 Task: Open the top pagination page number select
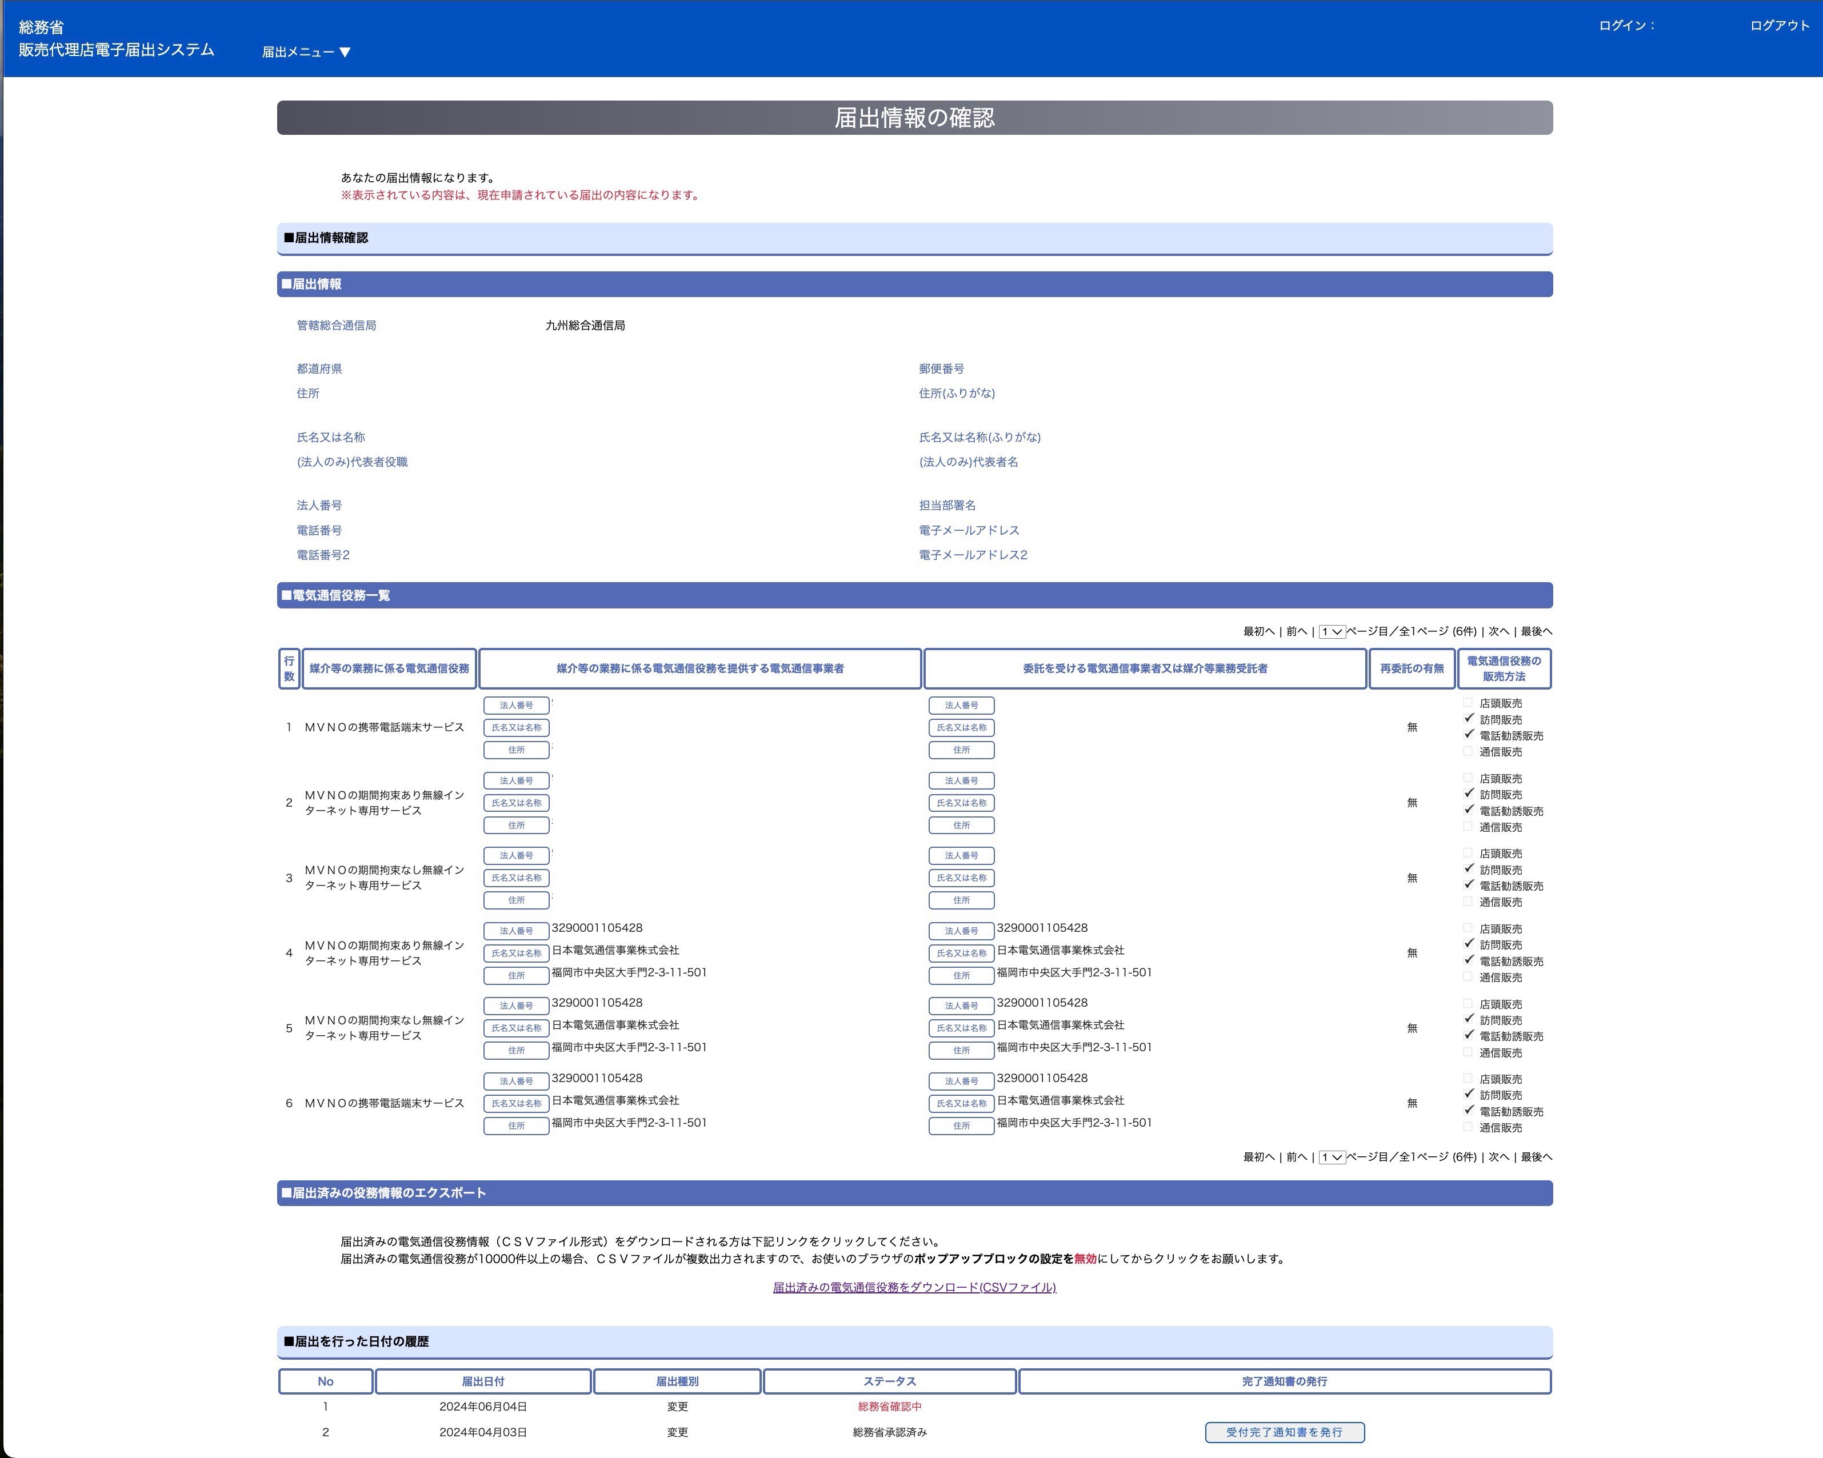point(1332,631)
